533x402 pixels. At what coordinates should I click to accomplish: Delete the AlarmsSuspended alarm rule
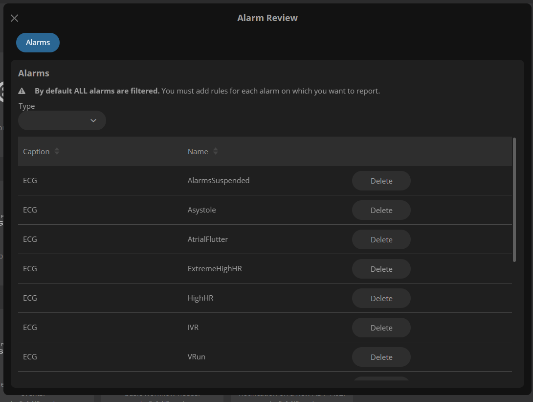pos(381,180)
